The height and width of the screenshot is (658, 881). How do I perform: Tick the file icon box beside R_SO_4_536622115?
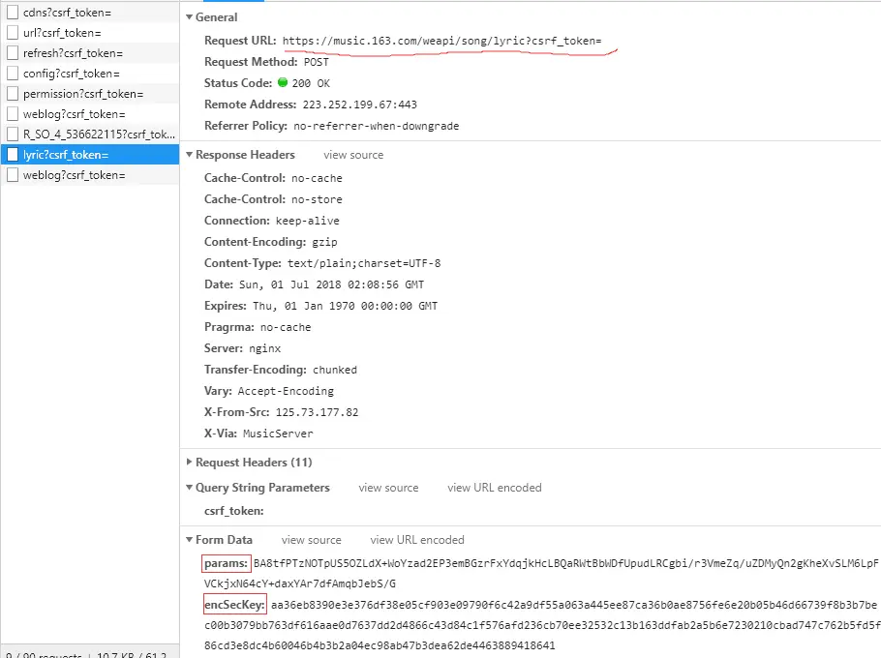click(13, 135)
